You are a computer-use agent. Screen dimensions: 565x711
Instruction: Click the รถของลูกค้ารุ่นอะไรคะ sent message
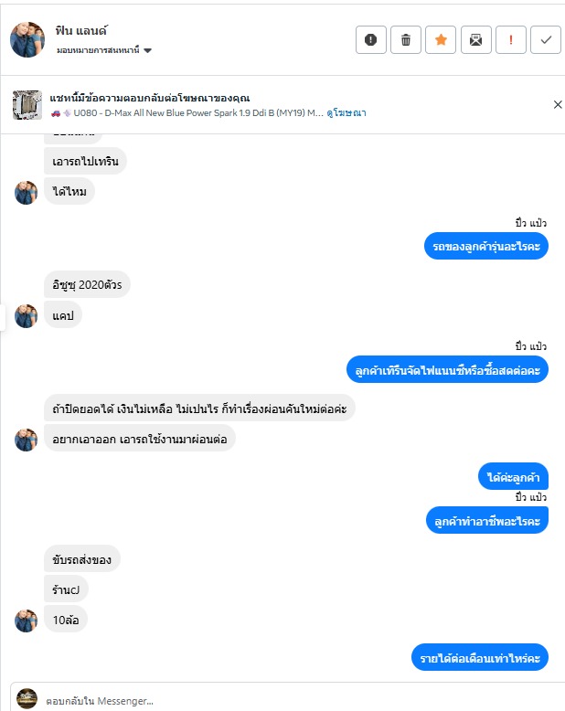[x=486, y=247]
